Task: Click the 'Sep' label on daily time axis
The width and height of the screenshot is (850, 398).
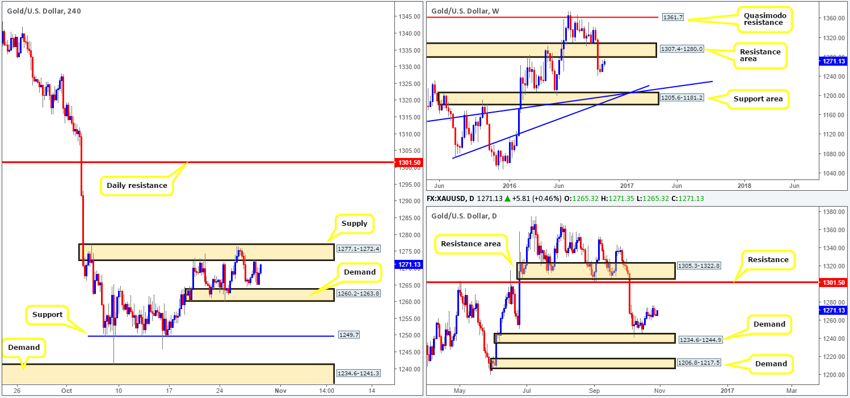Action: pos(595,391)
